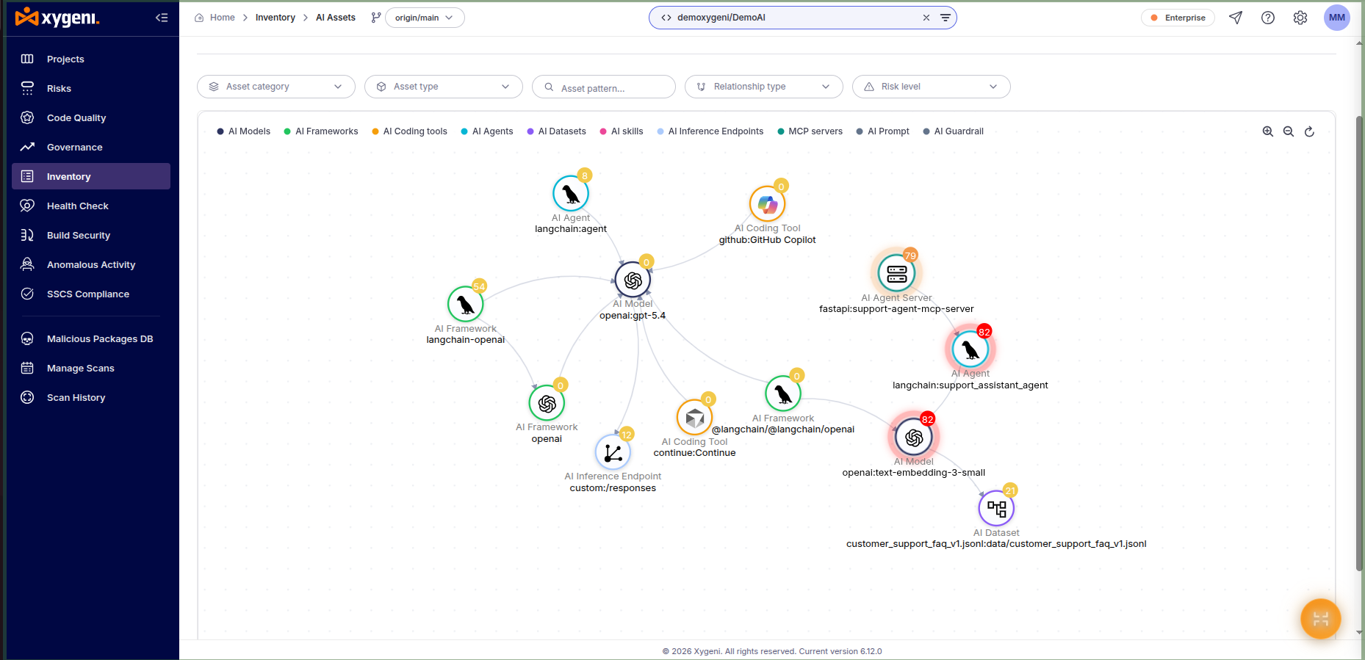The height and width of the screenshot is (660, 1365).
Task: Select the openai:gpt-5.4 model node
Action: [x=633, y=280]
